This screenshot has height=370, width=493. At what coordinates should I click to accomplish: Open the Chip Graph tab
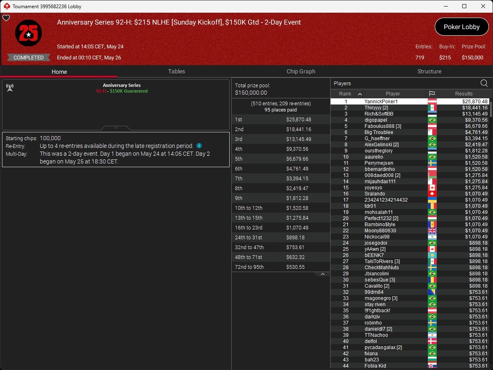301,71
